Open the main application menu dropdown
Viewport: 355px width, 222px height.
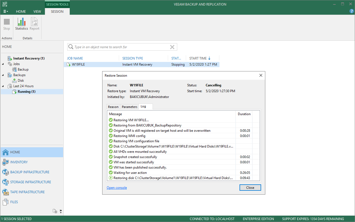[x=6, y=12]
